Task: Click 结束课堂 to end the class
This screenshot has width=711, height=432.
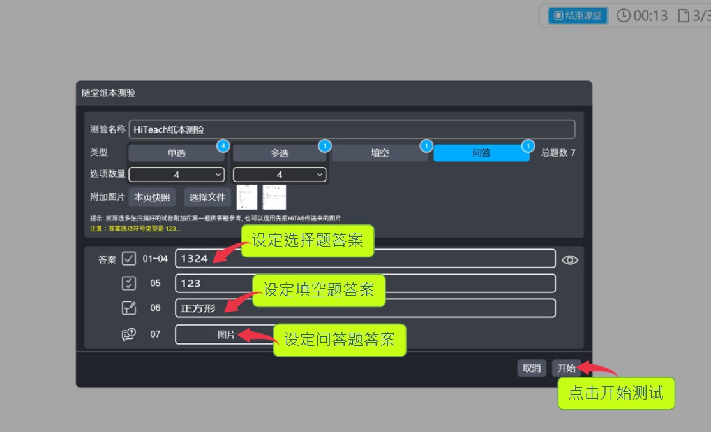Action: click(x=578, y=16)
